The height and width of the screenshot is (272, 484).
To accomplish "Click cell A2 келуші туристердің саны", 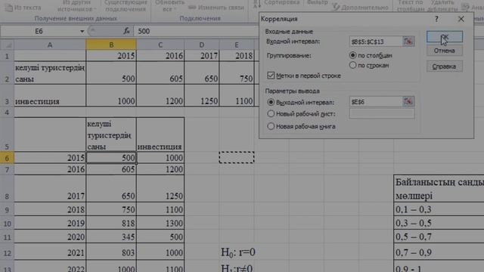I will click(x=50, y=73).
